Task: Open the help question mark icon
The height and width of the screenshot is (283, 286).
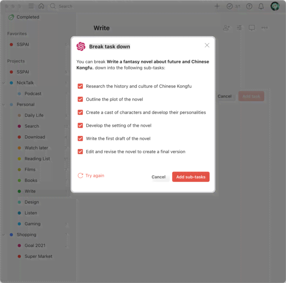Action: click(249, 6)
